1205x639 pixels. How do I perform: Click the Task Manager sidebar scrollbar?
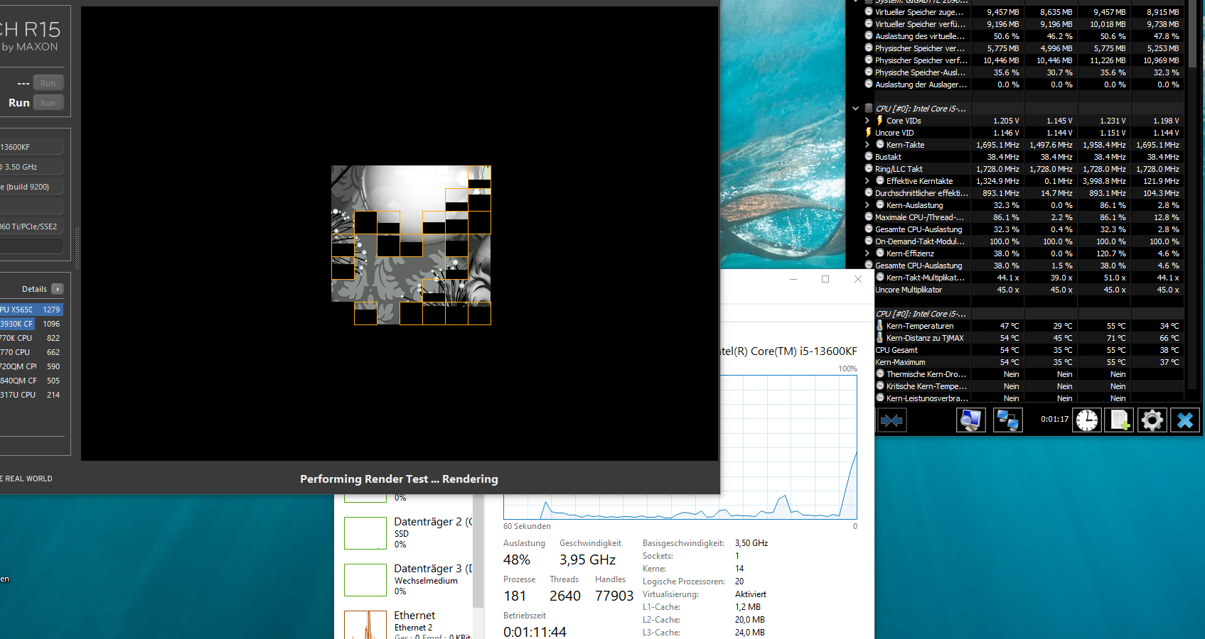pos(478,552)
